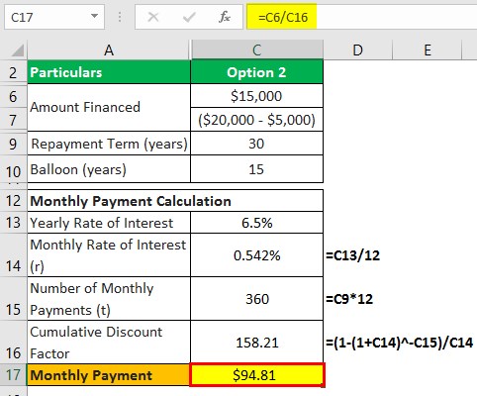Click the Amount Financed label cell
This screenshot has height=396, width=477.
(109, 108)
